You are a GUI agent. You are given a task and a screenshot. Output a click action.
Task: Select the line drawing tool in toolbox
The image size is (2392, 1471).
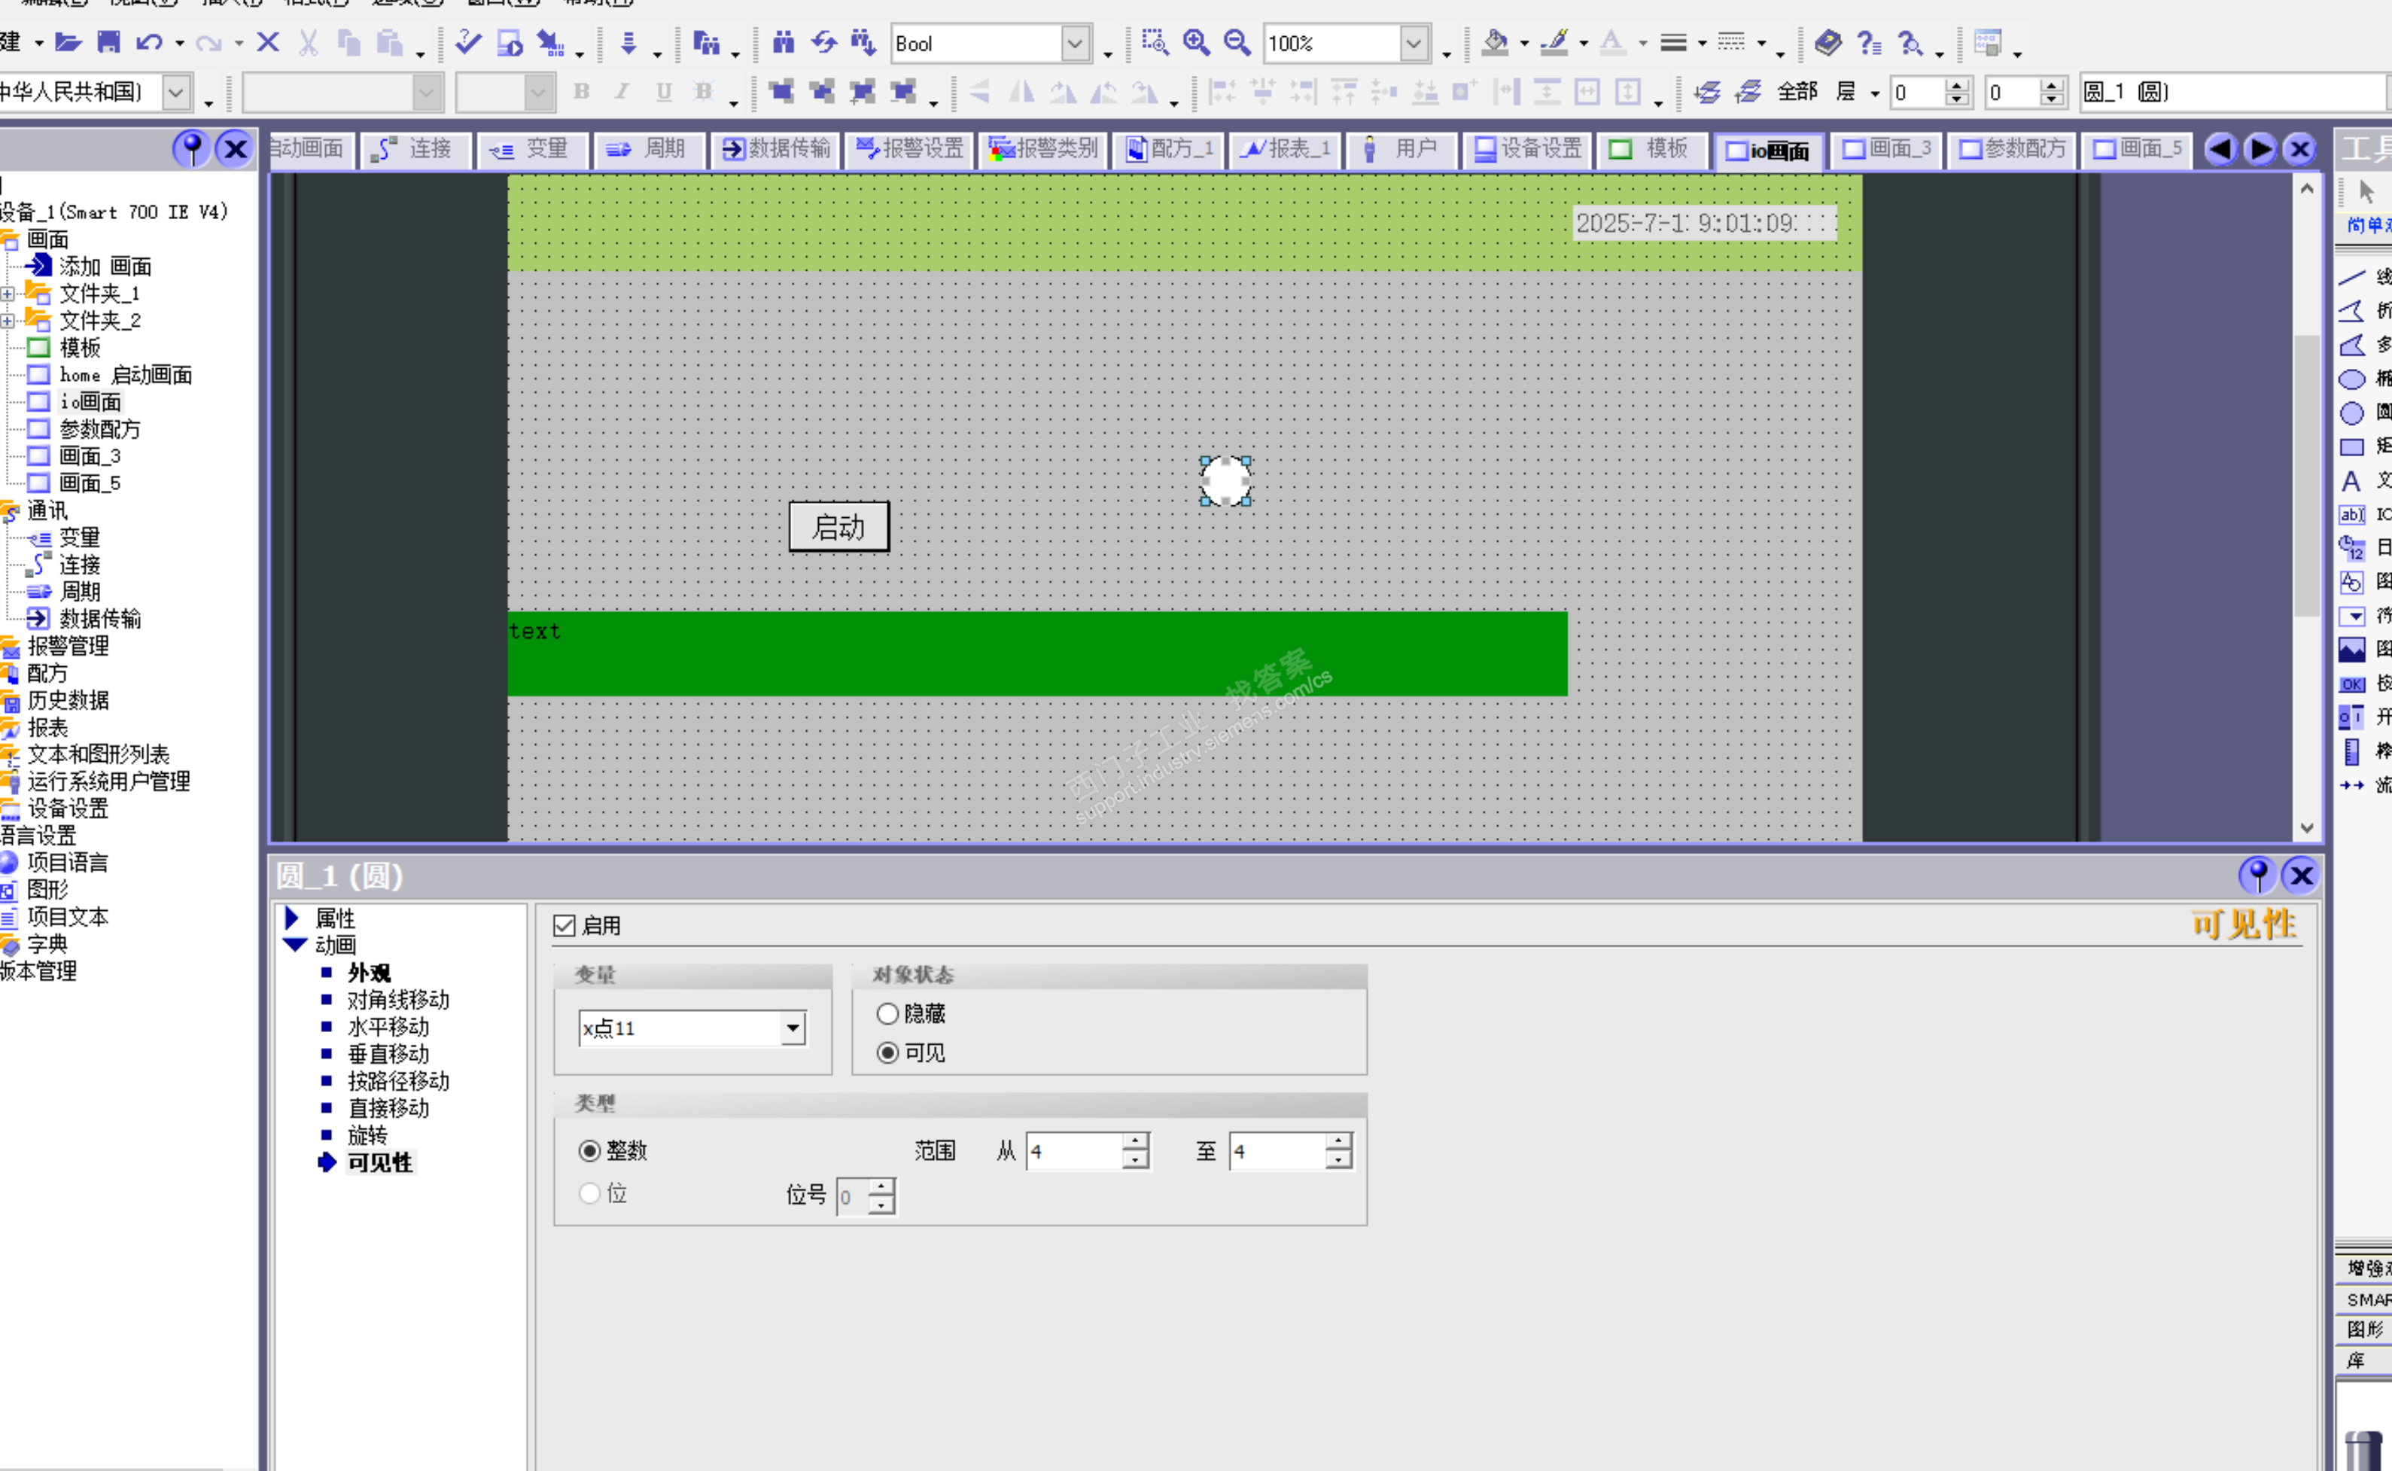2351,279
